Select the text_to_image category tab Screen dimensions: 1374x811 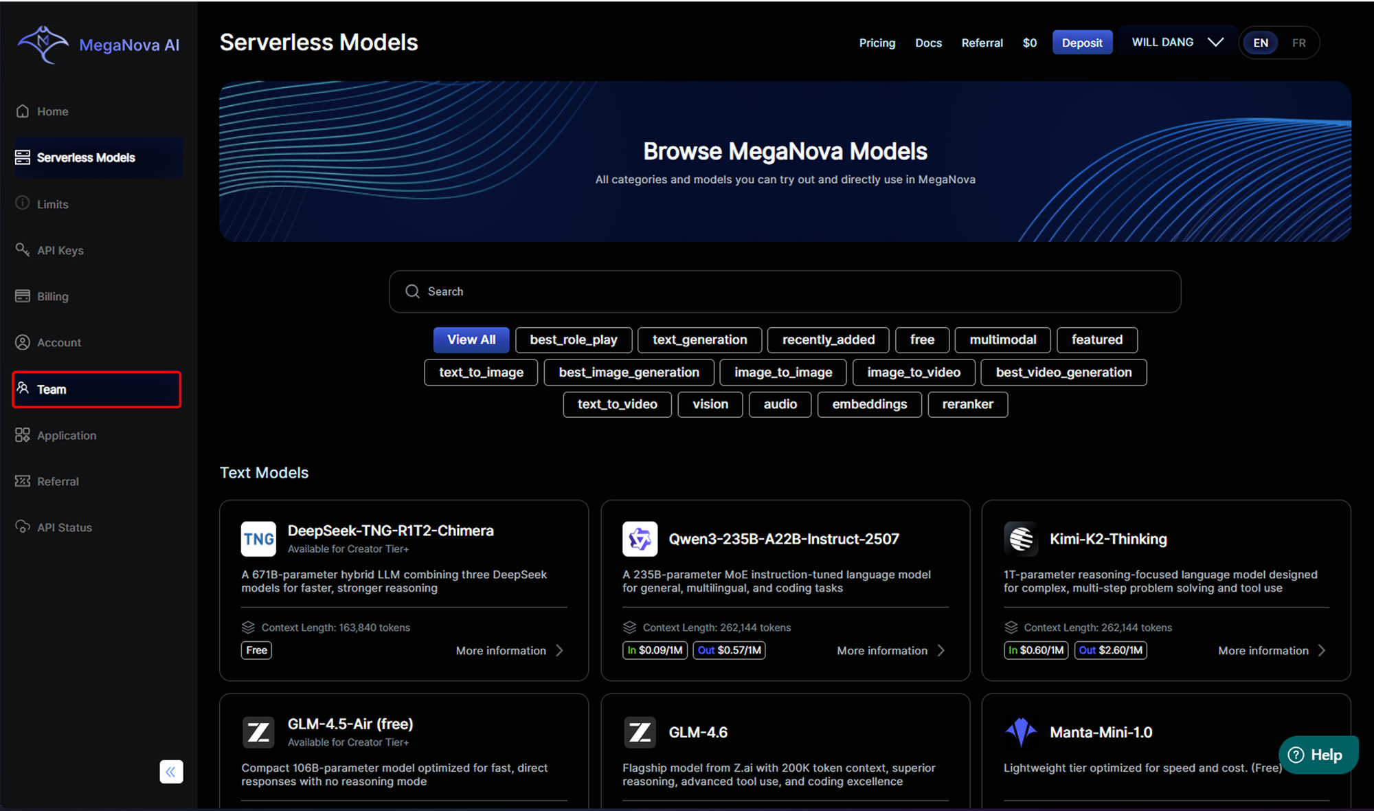tap(481, 372)
